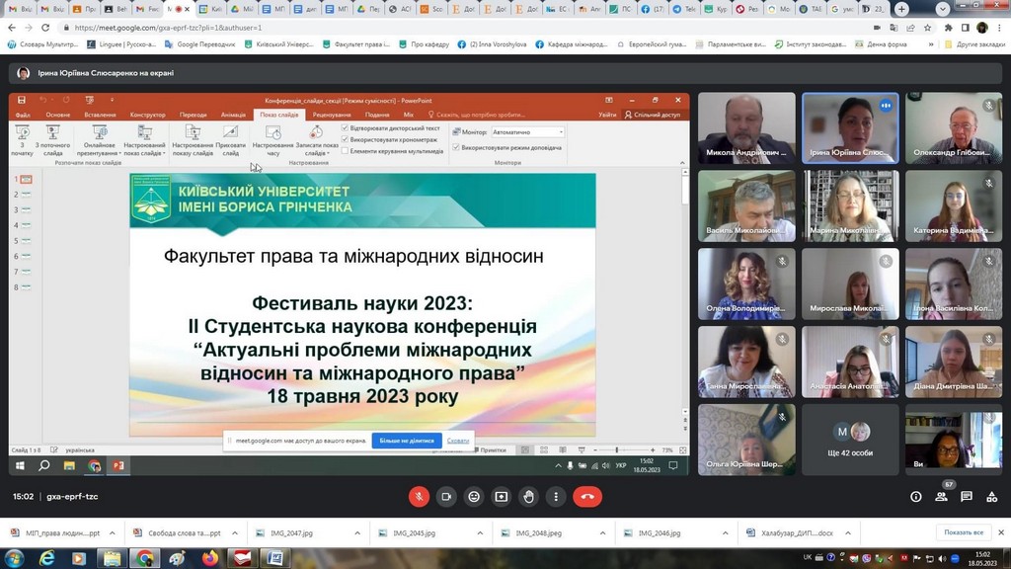The height and width of the screenshot is (569, 1011).
Task: Toggle 'Відтворювати дикторський текст' checkbox
Action: [346, 128]
